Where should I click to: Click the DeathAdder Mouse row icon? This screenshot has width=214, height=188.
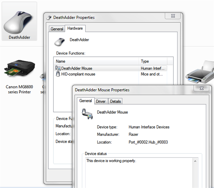(58, 68)
